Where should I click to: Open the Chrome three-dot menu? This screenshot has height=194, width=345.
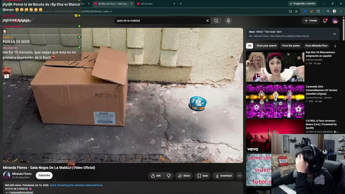(341, 11)
